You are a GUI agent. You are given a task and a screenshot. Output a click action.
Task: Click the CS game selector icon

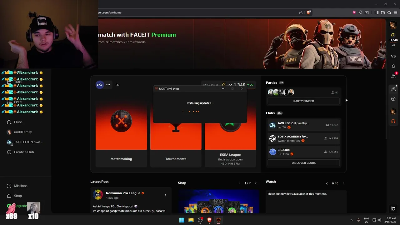[x=100, y=85]
